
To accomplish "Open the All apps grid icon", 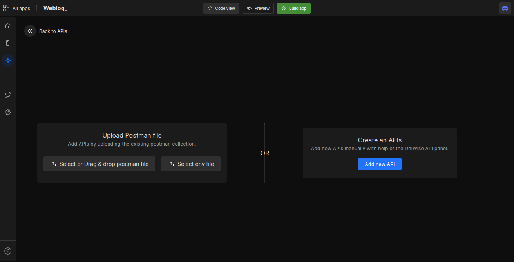I will coord(6,8).
